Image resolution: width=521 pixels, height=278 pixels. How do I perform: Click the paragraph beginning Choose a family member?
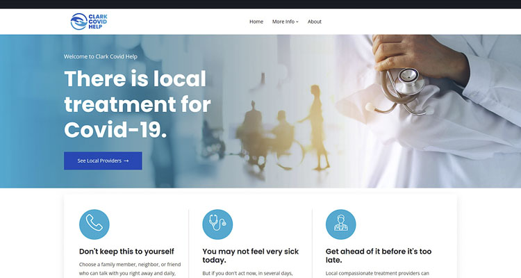[x=130, y=269]
